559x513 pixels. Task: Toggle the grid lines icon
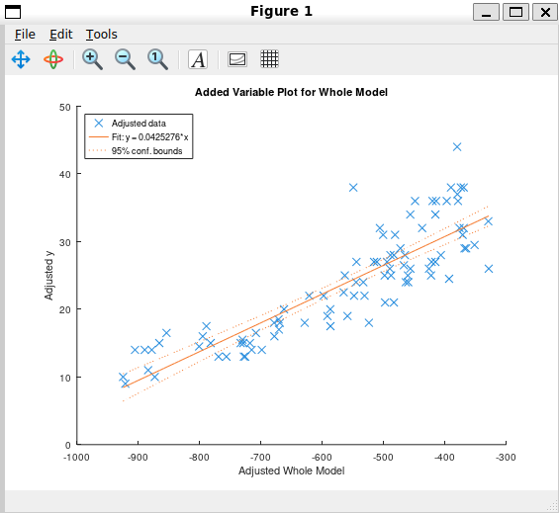[x=269, y=59]
